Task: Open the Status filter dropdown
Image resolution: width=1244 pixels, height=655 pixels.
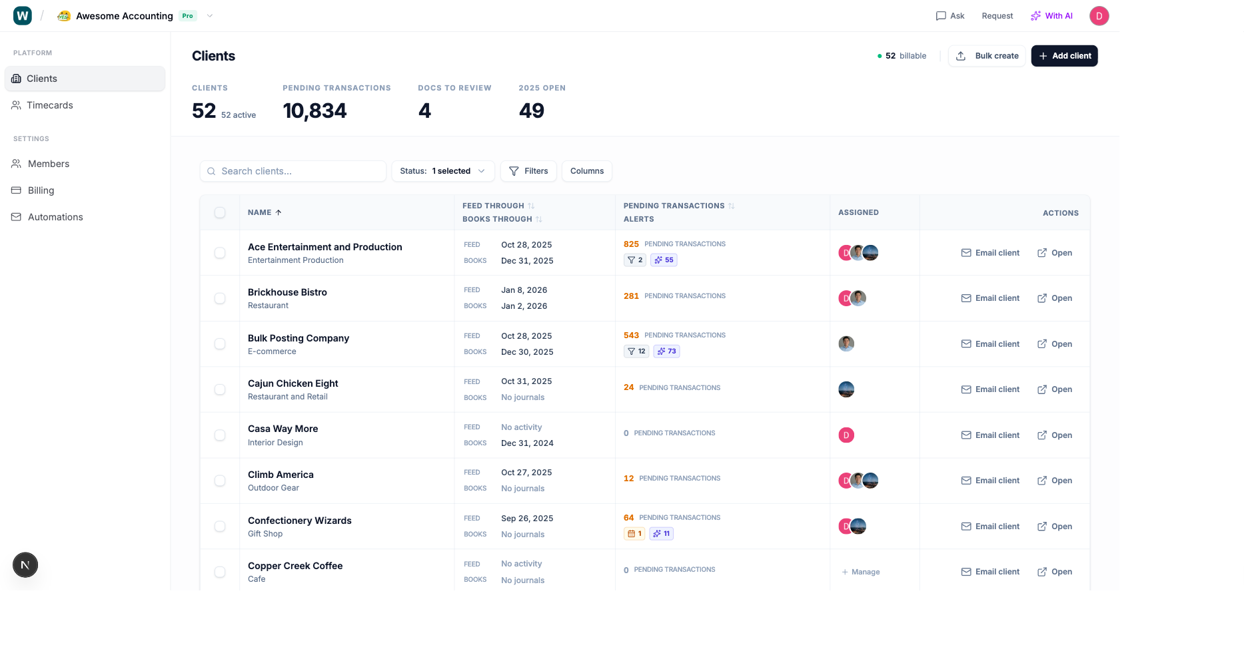Action: pos(442,171)
